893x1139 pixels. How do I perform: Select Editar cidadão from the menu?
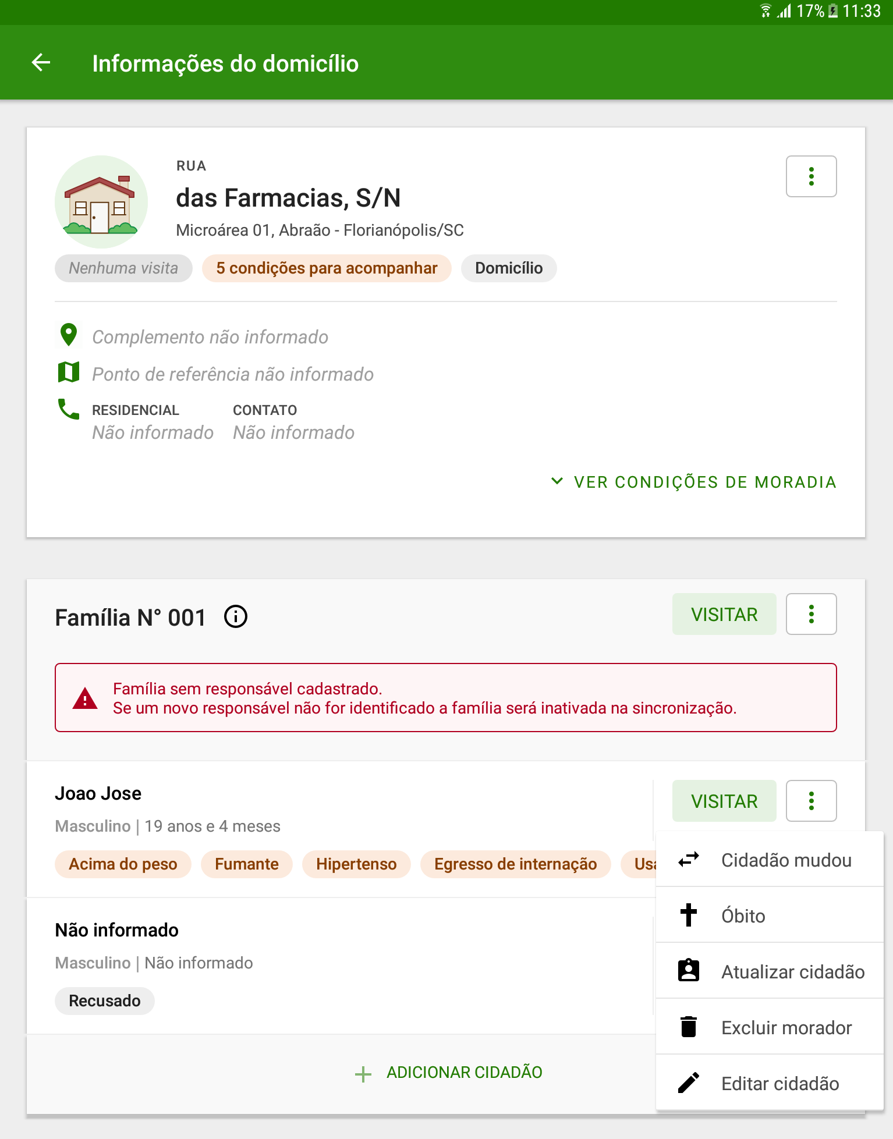tap(770, 1083)
